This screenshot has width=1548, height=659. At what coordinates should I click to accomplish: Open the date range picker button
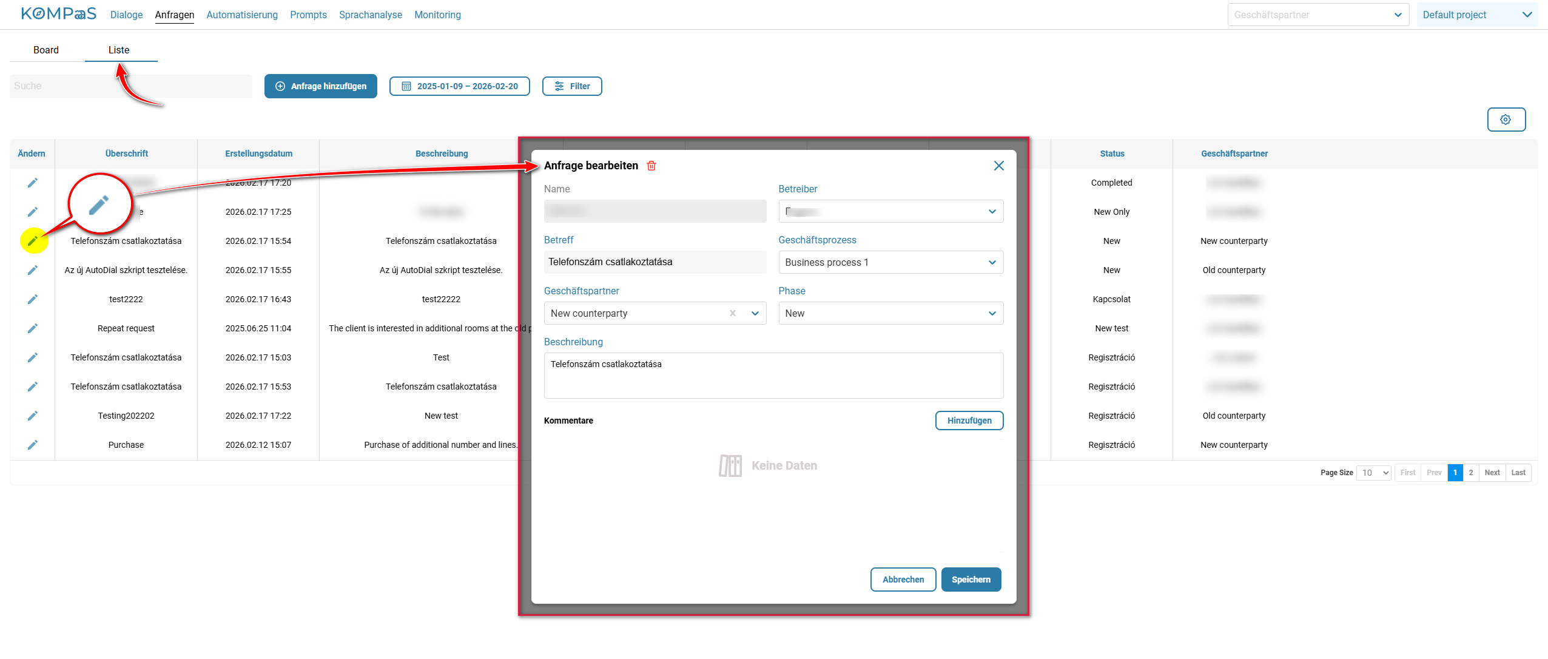[x=459, y=86]
